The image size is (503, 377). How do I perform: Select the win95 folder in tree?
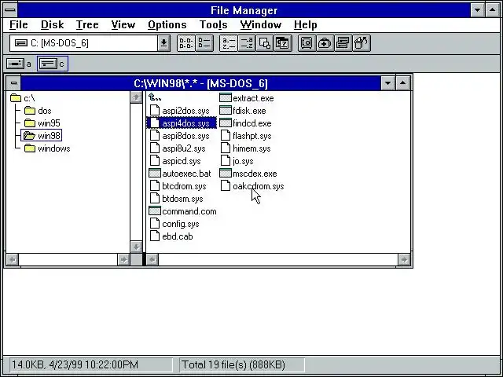42,123
